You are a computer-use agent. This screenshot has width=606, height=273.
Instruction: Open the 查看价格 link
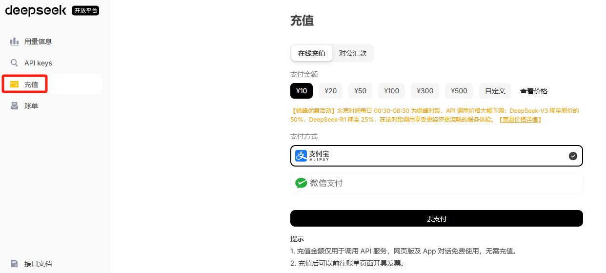point(534,91)
